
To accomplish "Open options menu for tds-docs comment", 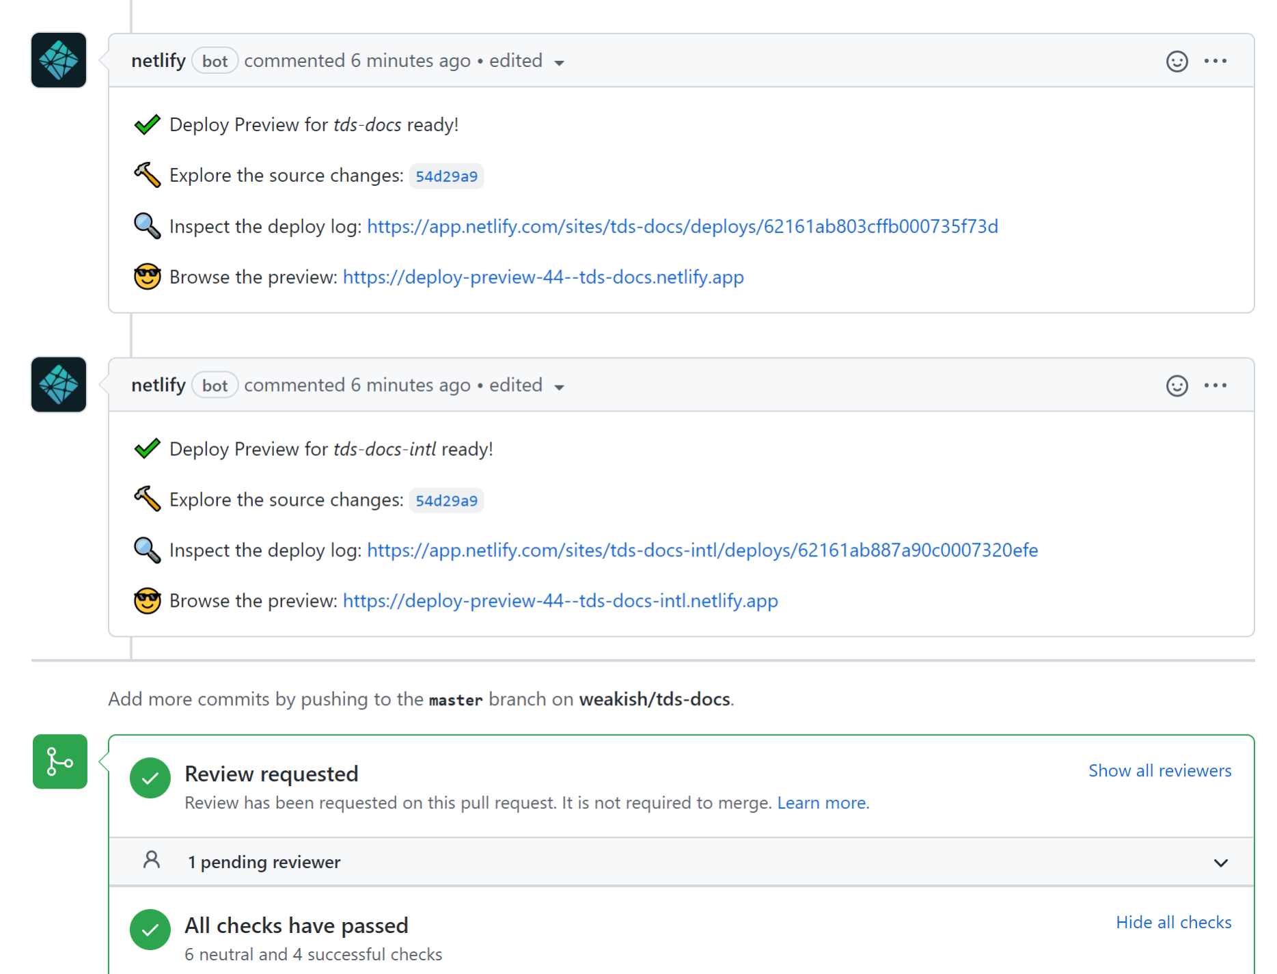I will (x=1216, y=61).
